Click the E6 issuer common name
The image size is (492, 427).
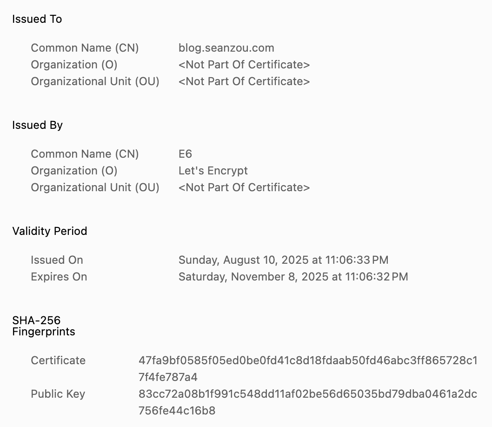coord(185,154)
